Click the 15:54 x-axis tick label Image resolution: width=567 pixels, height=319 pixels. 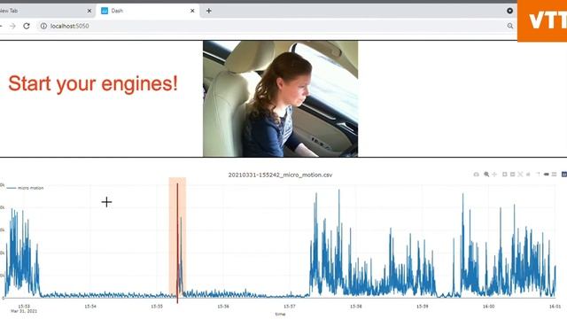coord(90,307)
